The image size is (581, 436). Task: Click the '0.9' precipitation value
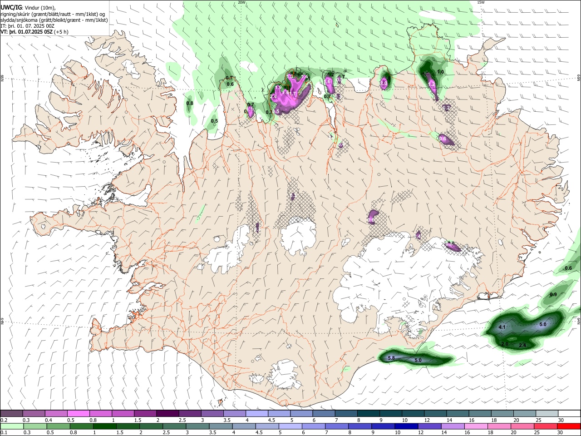(x=553, y=295)
